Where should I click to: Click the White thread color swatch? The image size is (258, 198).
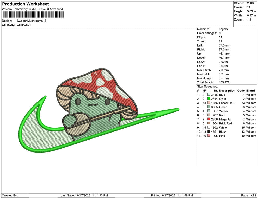tap(209, 127)
